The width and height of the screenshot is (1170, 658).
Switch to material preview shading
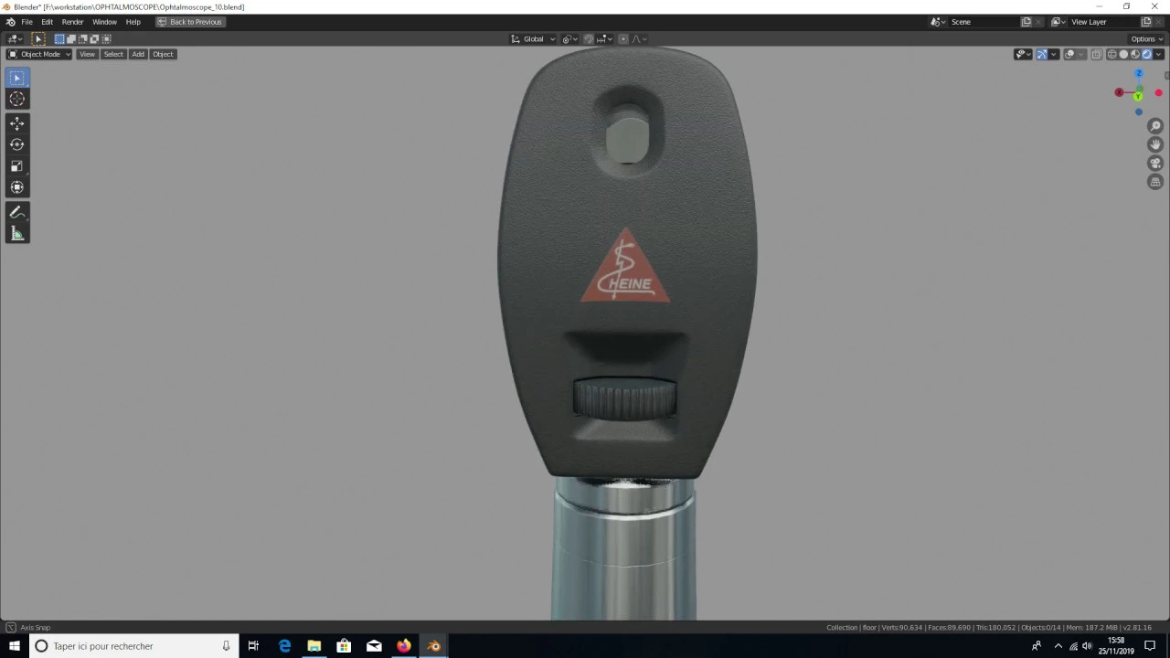[1135, 54]
